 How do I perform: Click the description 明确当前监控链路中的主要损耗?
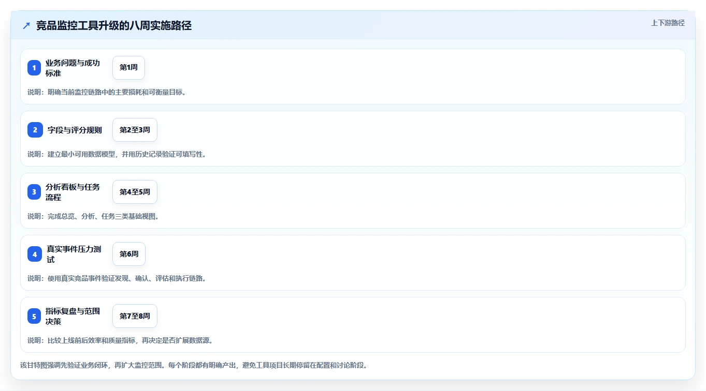106,92
